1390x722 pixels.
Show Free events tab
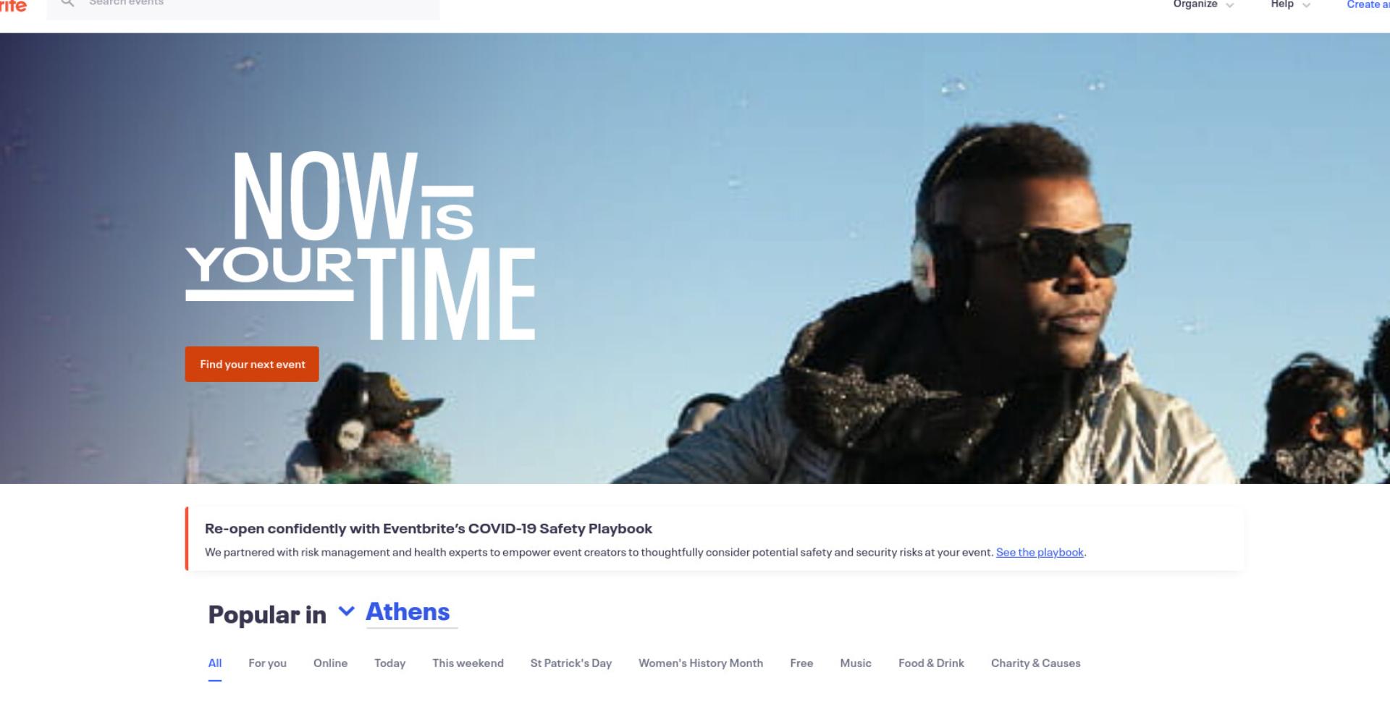pyautogui.click(x=801, y=663)
